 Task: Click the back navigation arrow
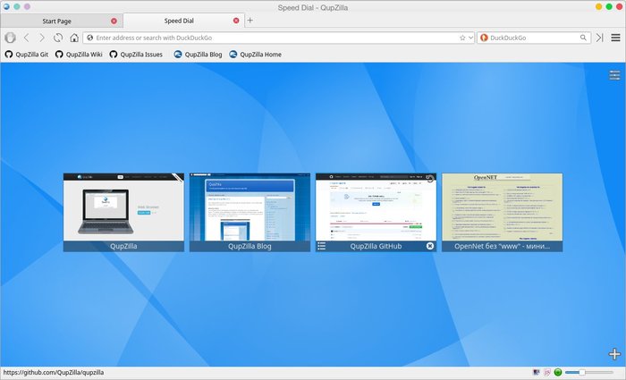tap(26, 38)
